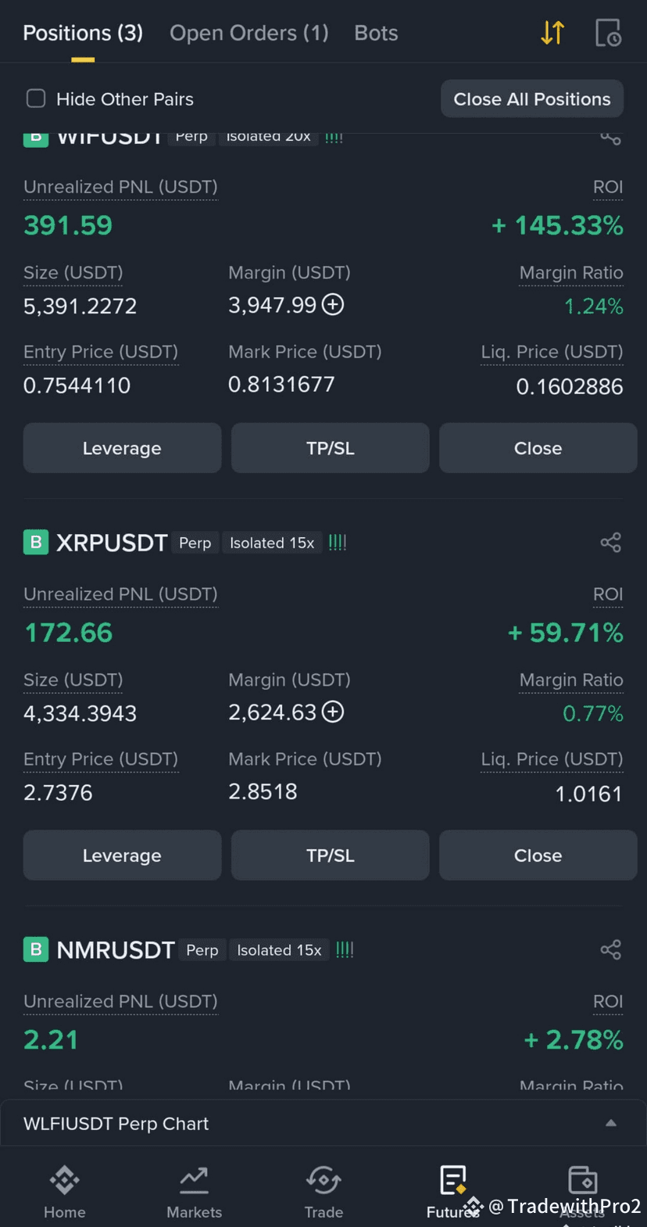Tap WIFUSDT mark price 0.8131677
Viewport: 647px width, 1227px height.
pos(281,384)
